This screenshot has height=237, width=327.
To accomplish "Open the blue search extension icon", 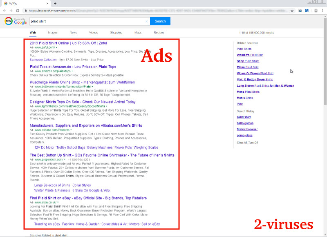I will click(307, 10).
